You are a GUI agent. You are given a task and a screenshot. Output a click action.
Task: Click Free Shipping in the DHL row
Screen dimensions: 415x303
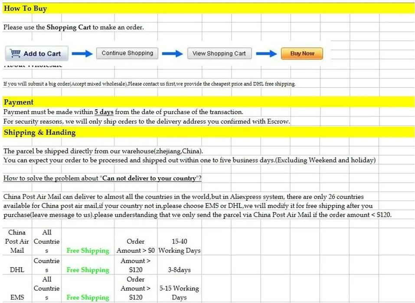[88, 270]
